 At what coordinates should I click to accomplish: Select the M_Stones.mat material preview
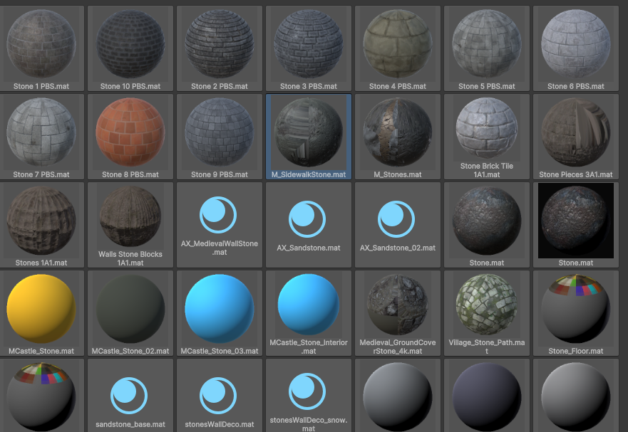(x=398, y=132)
